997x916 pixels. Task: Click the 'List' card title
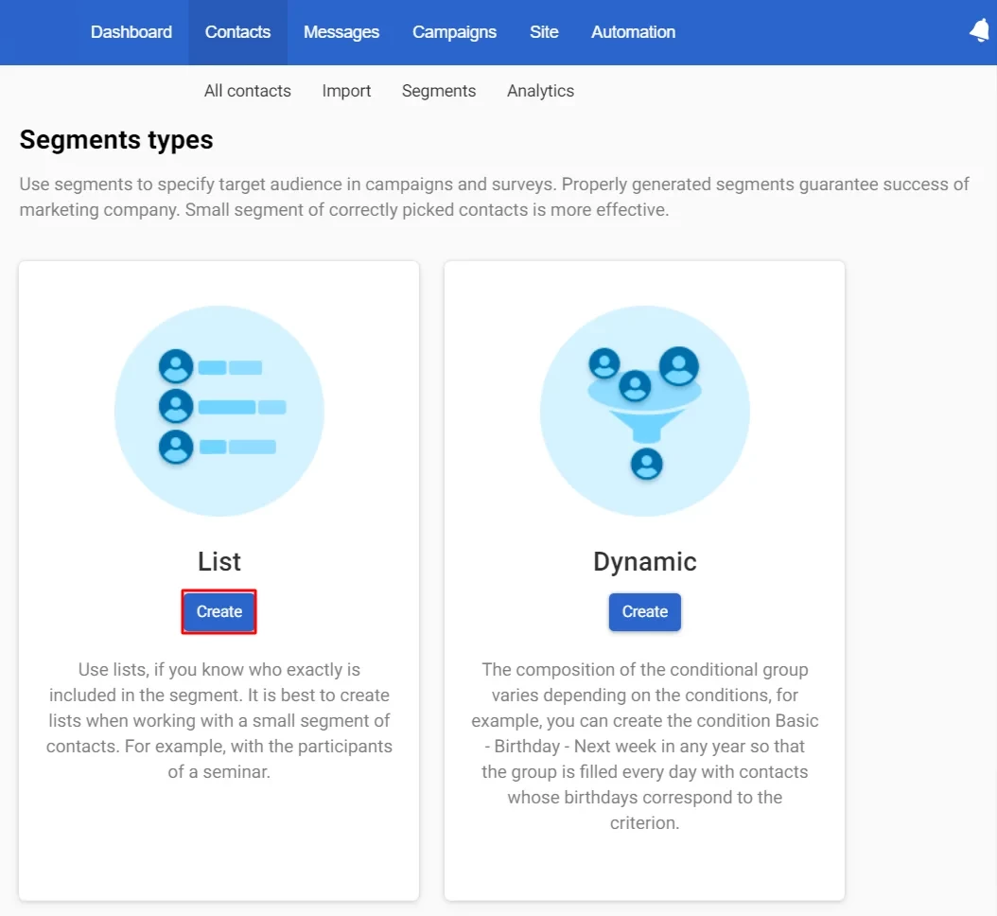pos(219,562)
